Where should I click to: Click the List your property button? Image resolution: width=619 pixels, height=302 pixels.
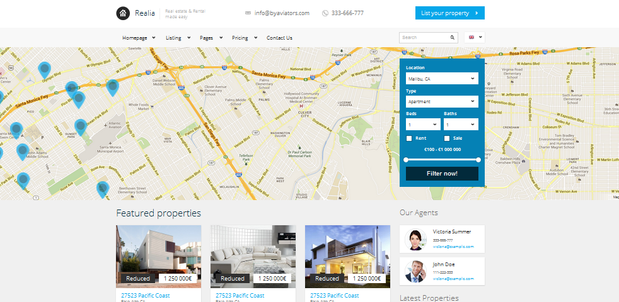(x=449, y=13)
